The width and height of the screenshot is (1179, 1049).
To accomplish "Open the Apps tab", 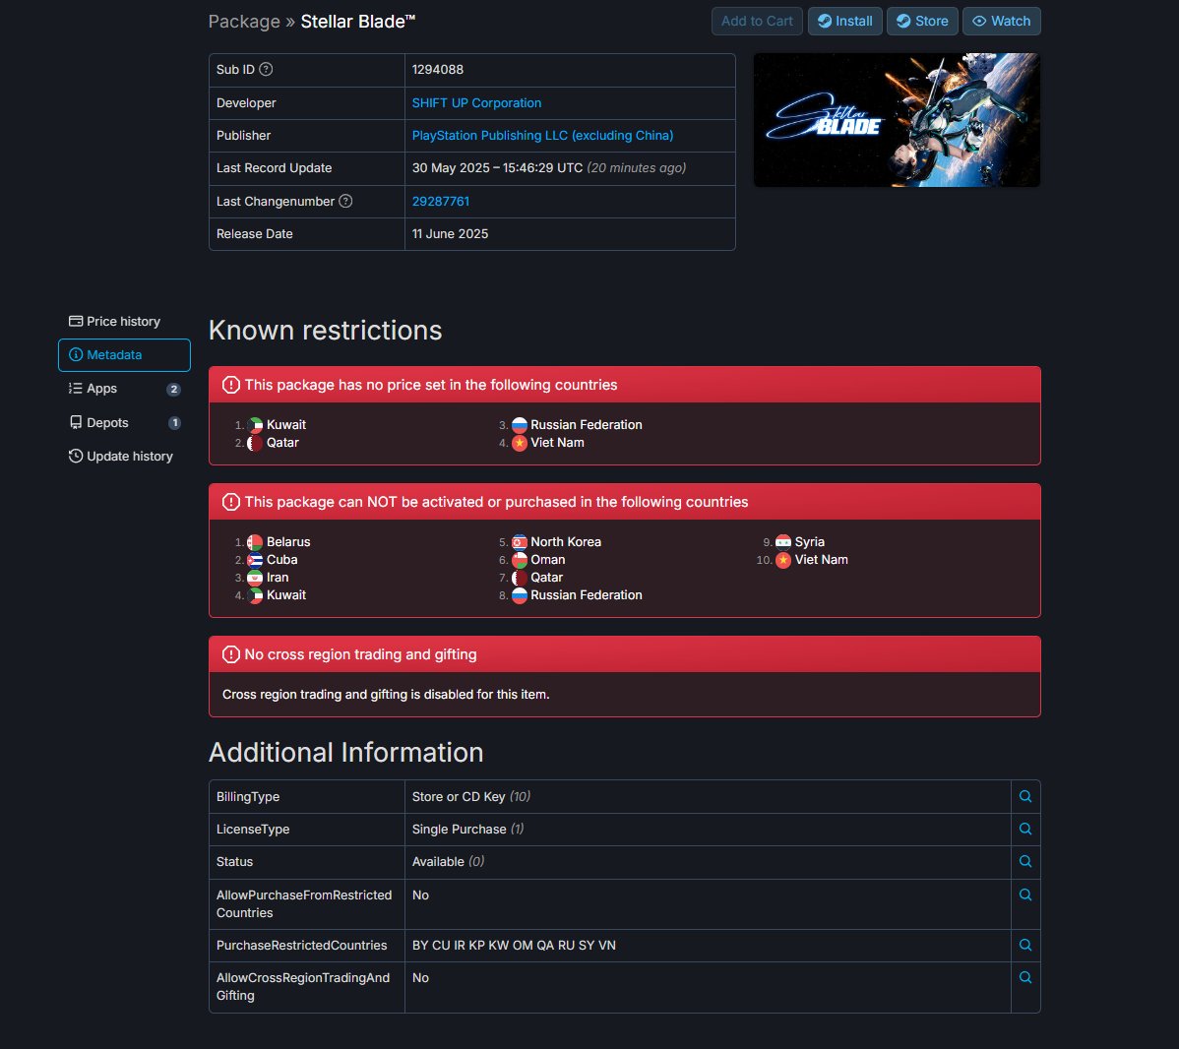I will pyautogui.click(x=124, y=389).
